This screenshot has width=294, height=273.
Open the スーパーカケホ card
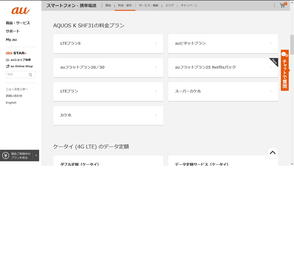[223, 92]
